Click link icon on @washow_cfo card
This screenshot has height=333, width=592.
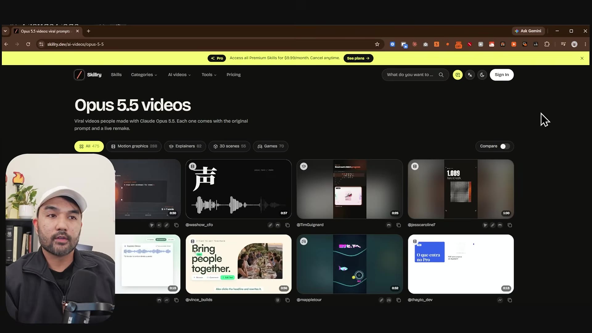tap(270, 225)
